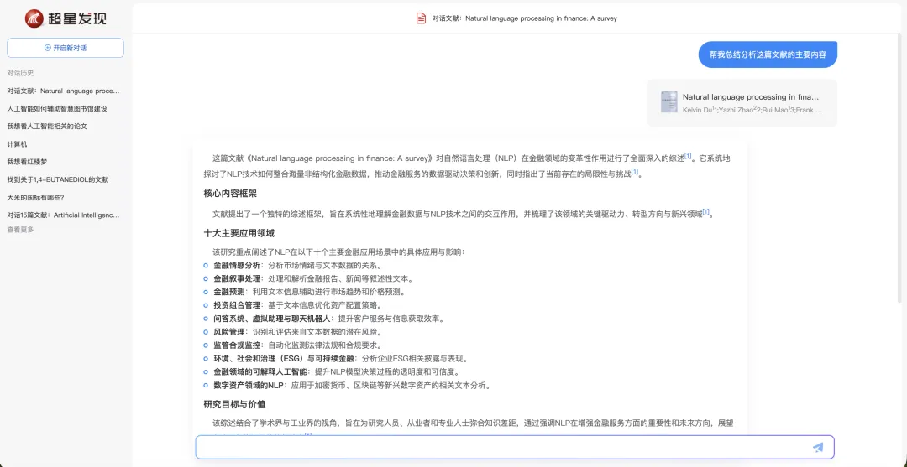Click the 核心内容框架 heading
Image resolution: width=907 pixels, height=467 pixels.
[x=230, y=194]
